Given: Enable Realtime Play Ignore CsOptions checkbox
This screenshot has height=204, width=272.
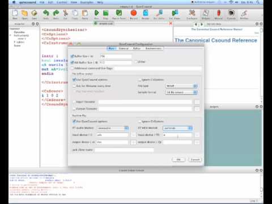Looking at the screenshot, I should pyautogui.click(x=140, y=121).
